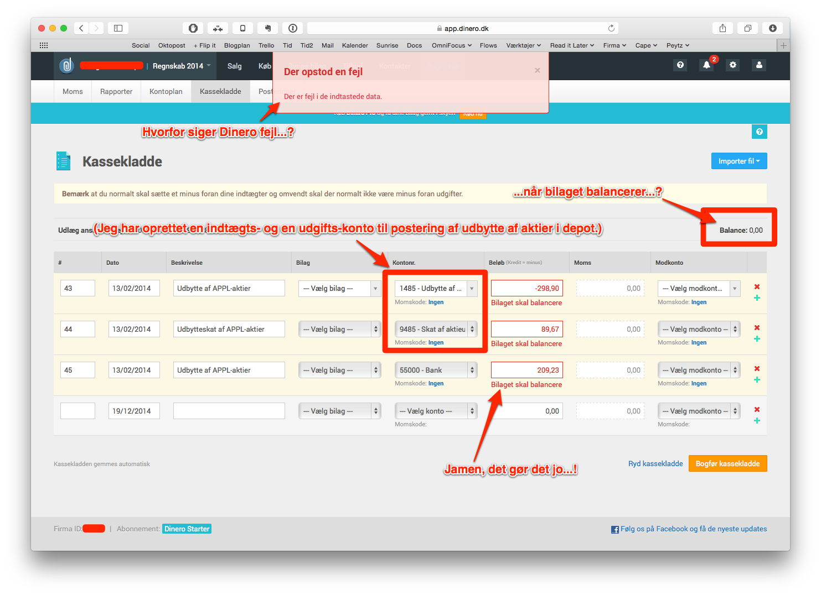Switch to Kontoplan tab
This screenshot has width=821, height=595.
pos(166,91)
